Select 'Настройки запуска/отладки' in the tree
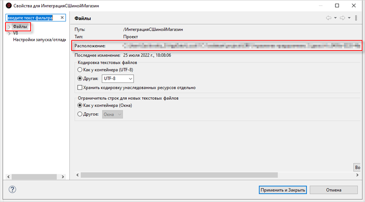The height and width of the screenshot is (202, 365). pos(39,39)
